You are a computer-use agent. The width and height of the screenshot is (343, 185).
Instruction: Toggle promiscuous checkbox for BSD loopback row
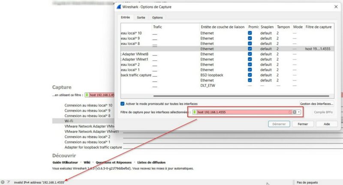250,75
